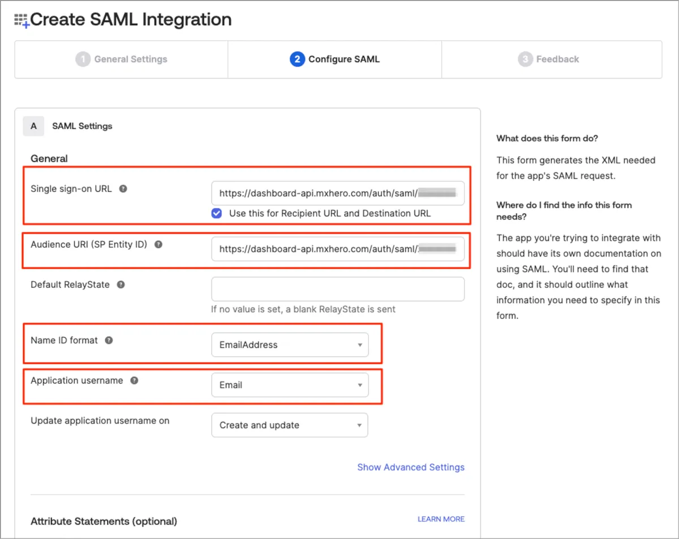
Task: Click help icon beside Audience URI label
Action: (158, 244)
